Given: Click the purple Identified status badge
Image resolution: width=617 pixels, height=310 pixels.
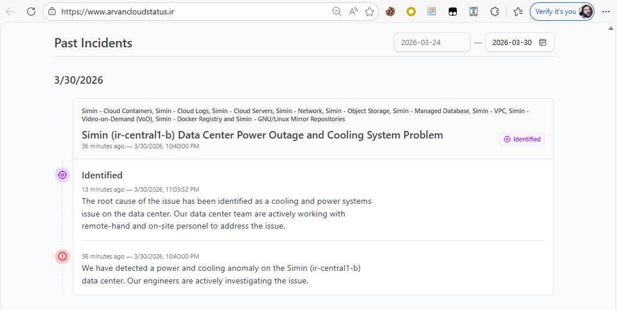Looking at the screenshot, I should click(522, 139).
